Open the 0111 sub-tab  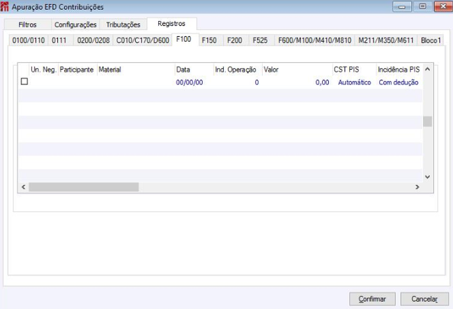coord(59,40)
